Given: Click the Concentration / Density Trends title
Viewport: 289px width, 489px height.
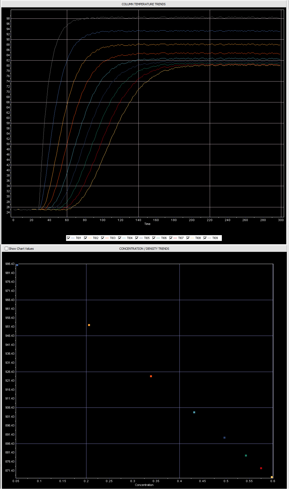Looking at the screenshot, I should (144, 249).
